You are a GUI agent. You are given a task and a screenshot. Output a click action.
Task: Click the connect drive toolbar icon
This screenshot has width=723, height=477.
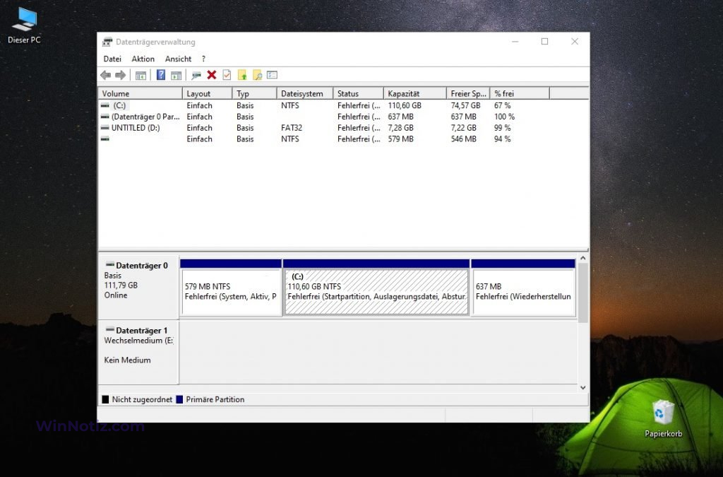point(196,75)
